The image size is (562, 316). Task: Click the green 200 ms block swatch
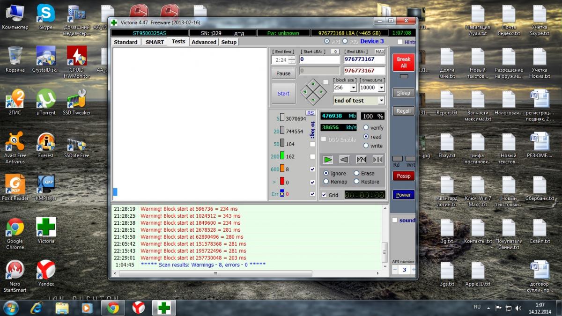282,156
